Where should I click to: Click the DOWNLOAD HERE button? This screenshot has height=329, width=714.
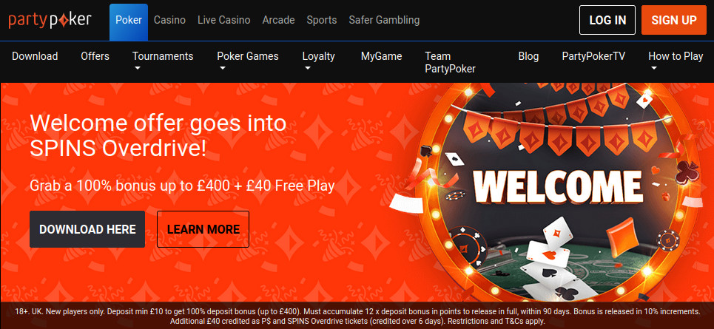point(87,229)
